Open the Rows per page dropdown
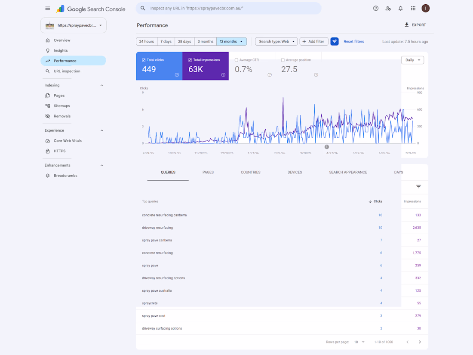This screenshot has width=473, height=355. [x=359, y=342]
